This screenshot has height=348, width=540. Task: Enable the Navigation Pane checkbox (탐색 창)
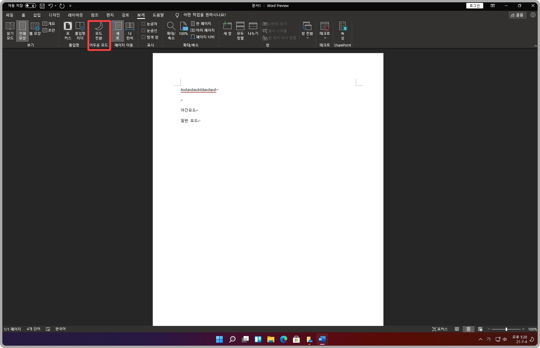[150, 37]
